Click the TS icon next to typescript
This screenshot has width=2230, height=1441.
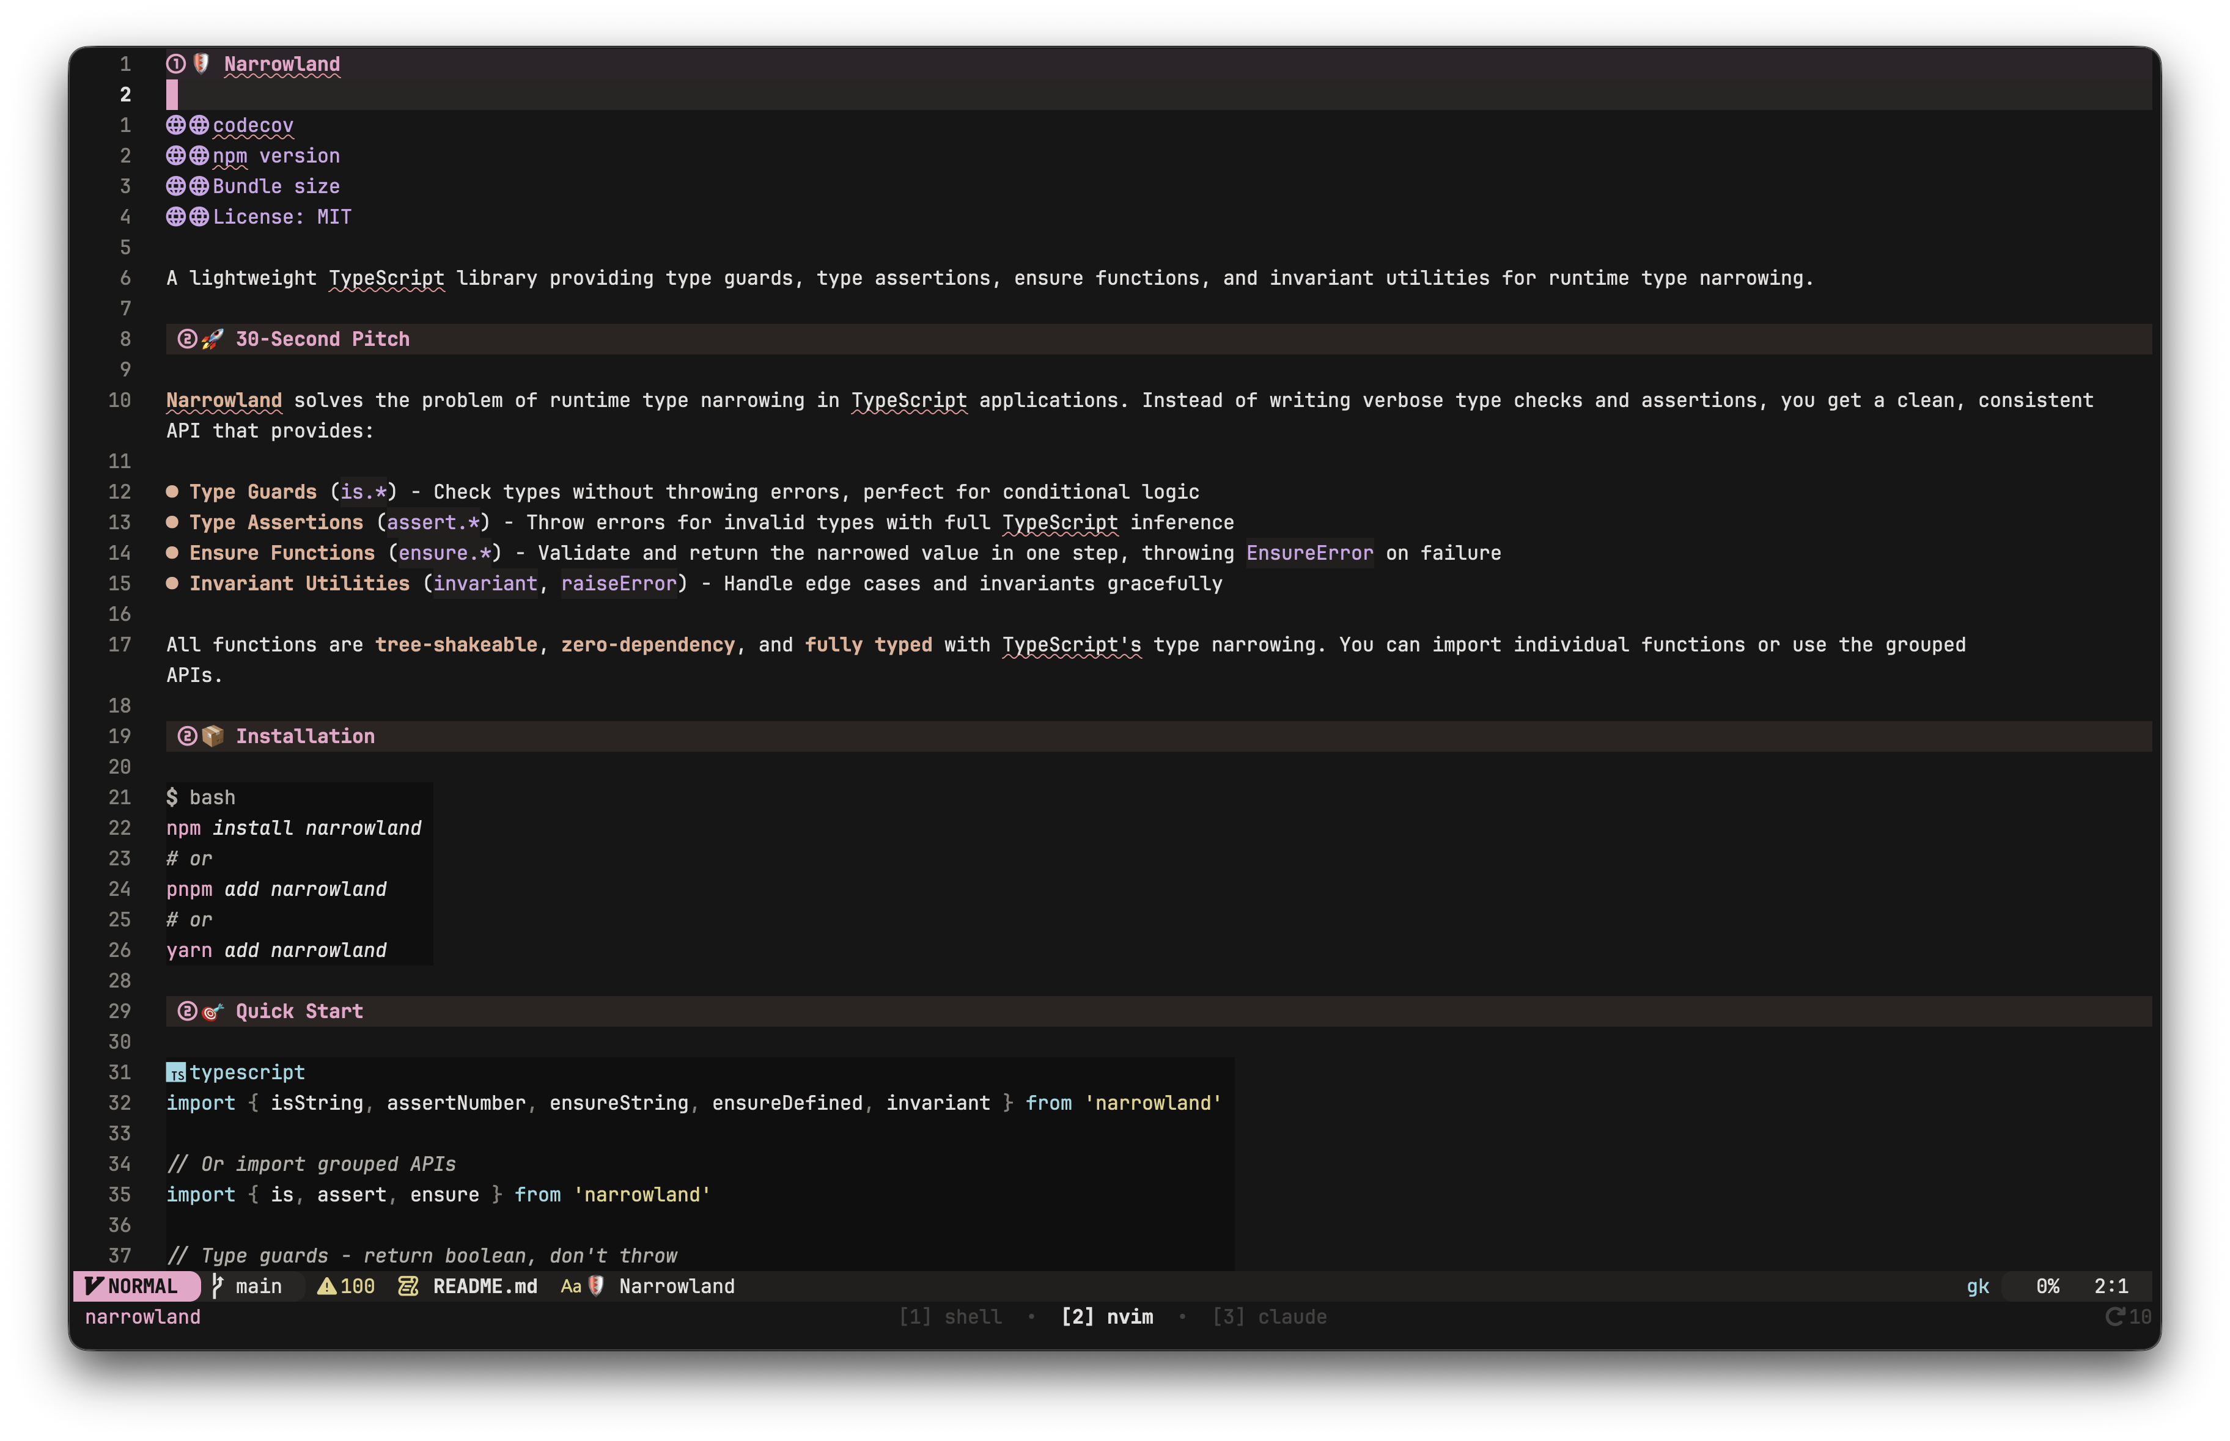[176, 1072]
